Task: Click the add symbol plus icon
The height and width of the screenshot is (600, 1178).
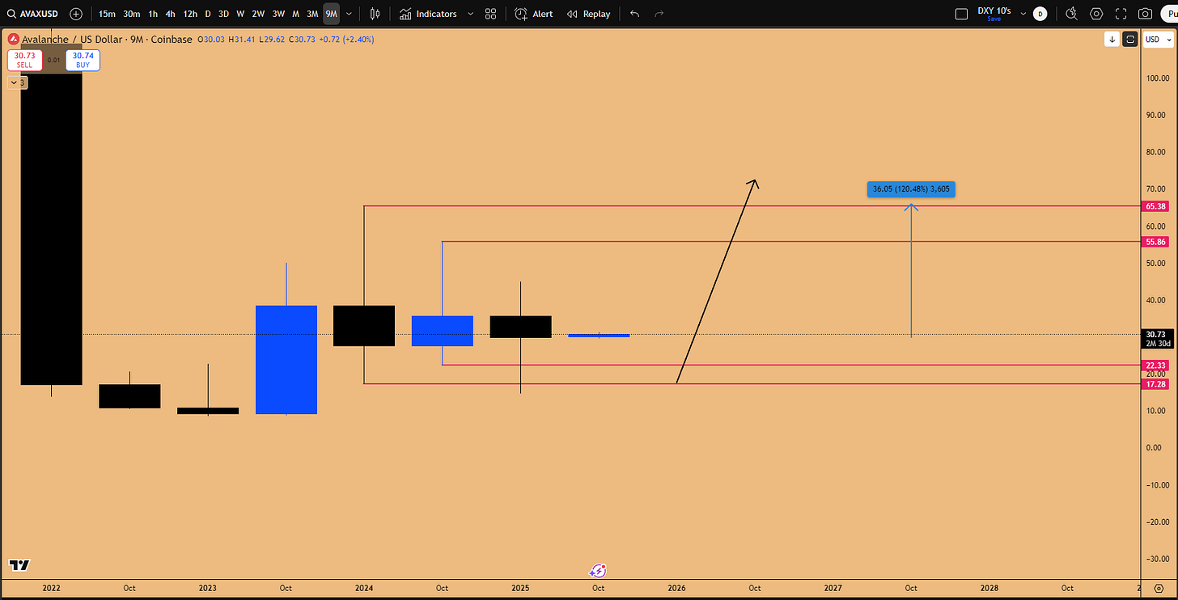Action: 76,14
